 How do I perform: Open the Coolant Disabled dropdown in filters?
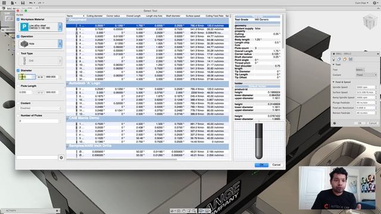(x=40, y=108)
